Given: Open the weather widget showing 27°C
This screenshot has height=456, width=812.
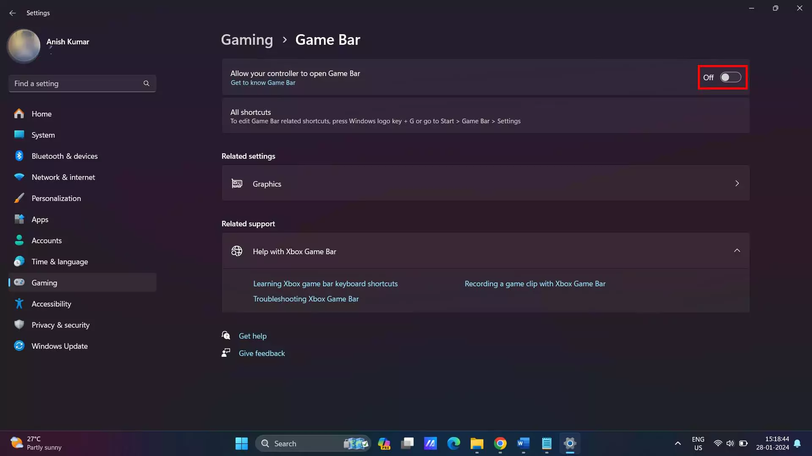Looking at the screenshot, I should pos(36,443).
